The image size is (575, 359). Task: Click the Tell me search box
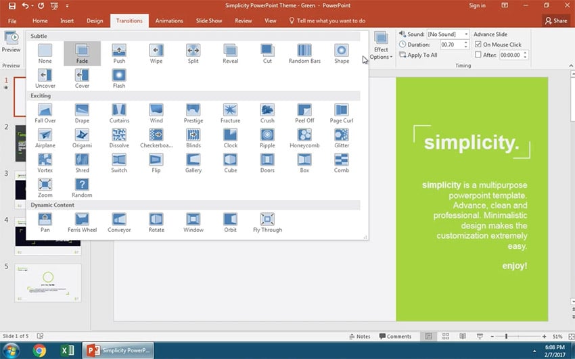[327, 21]
